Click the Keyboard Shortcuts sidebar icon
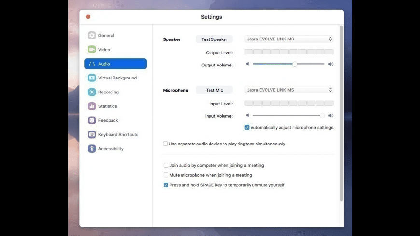 92,135
